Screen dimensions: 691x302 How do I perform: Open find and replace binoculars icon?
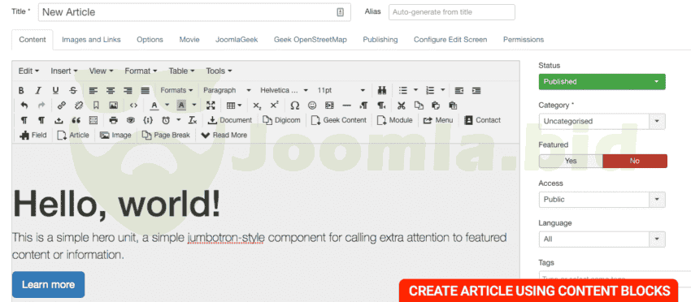pyautogui.click(x=382, y=90)
